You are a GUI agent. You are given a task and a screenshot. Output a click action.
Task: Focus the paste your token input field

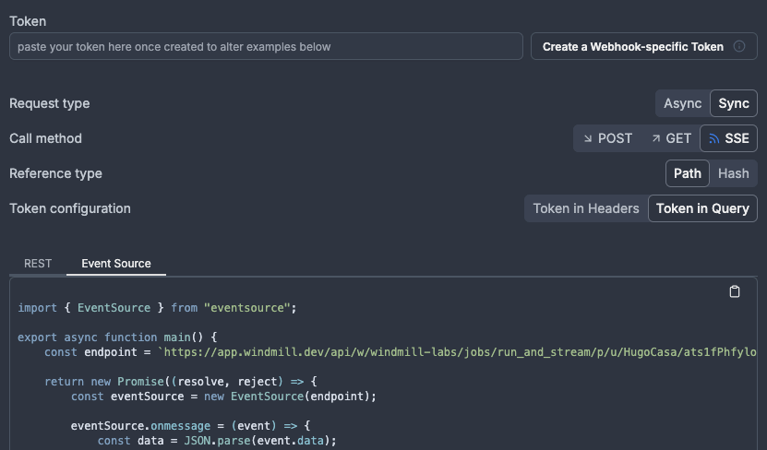pyautogui.click(x=266, y=46)
